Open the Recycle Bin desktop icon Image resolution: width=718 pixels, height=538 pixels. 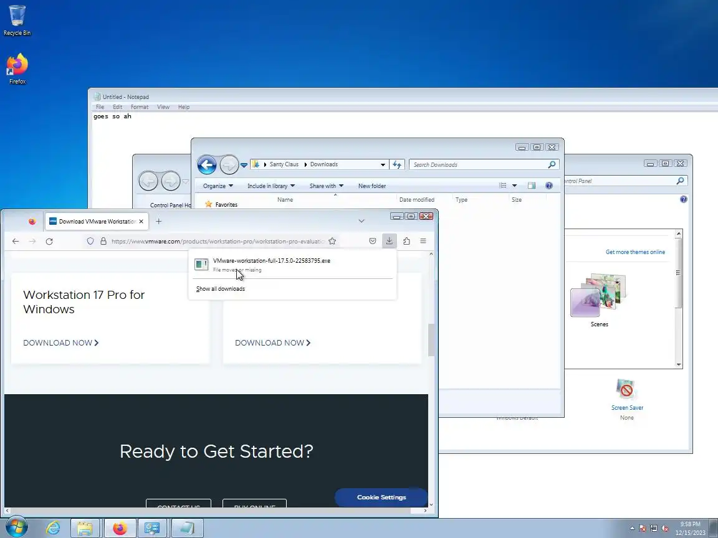pyautogui.click(x=17, y=20)
